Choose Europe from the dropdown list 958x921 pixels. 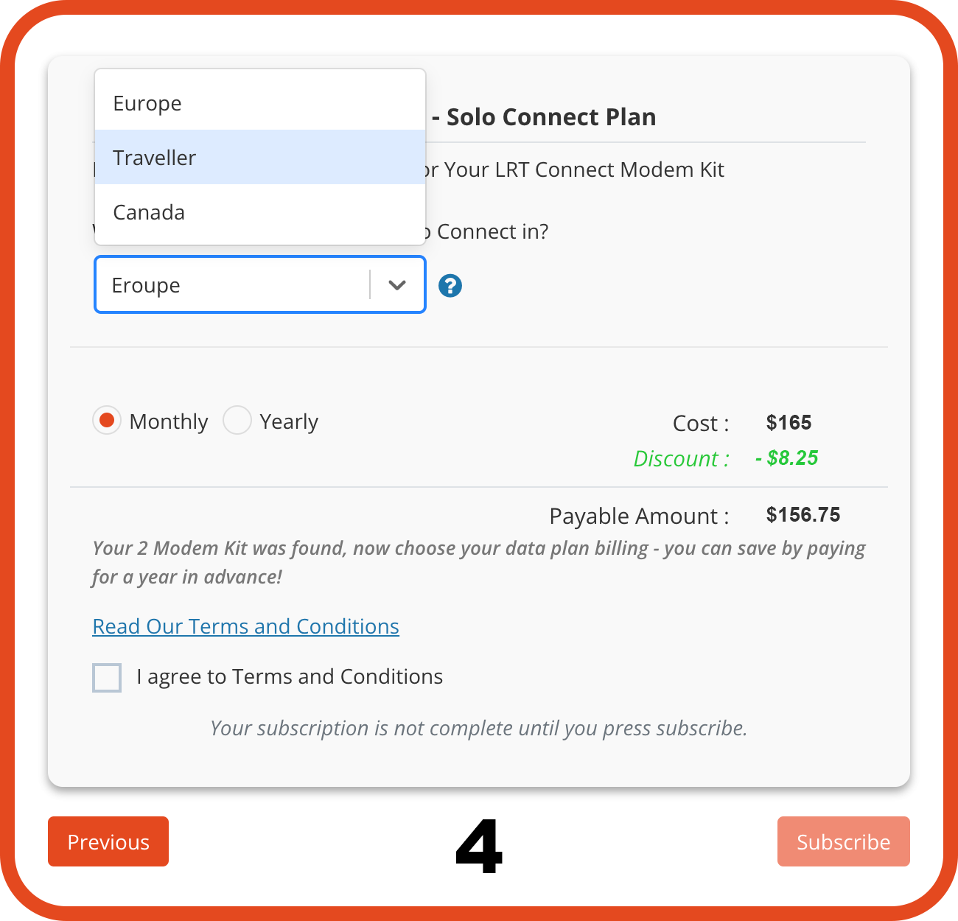pyautogui.click(x=260, y=103)
